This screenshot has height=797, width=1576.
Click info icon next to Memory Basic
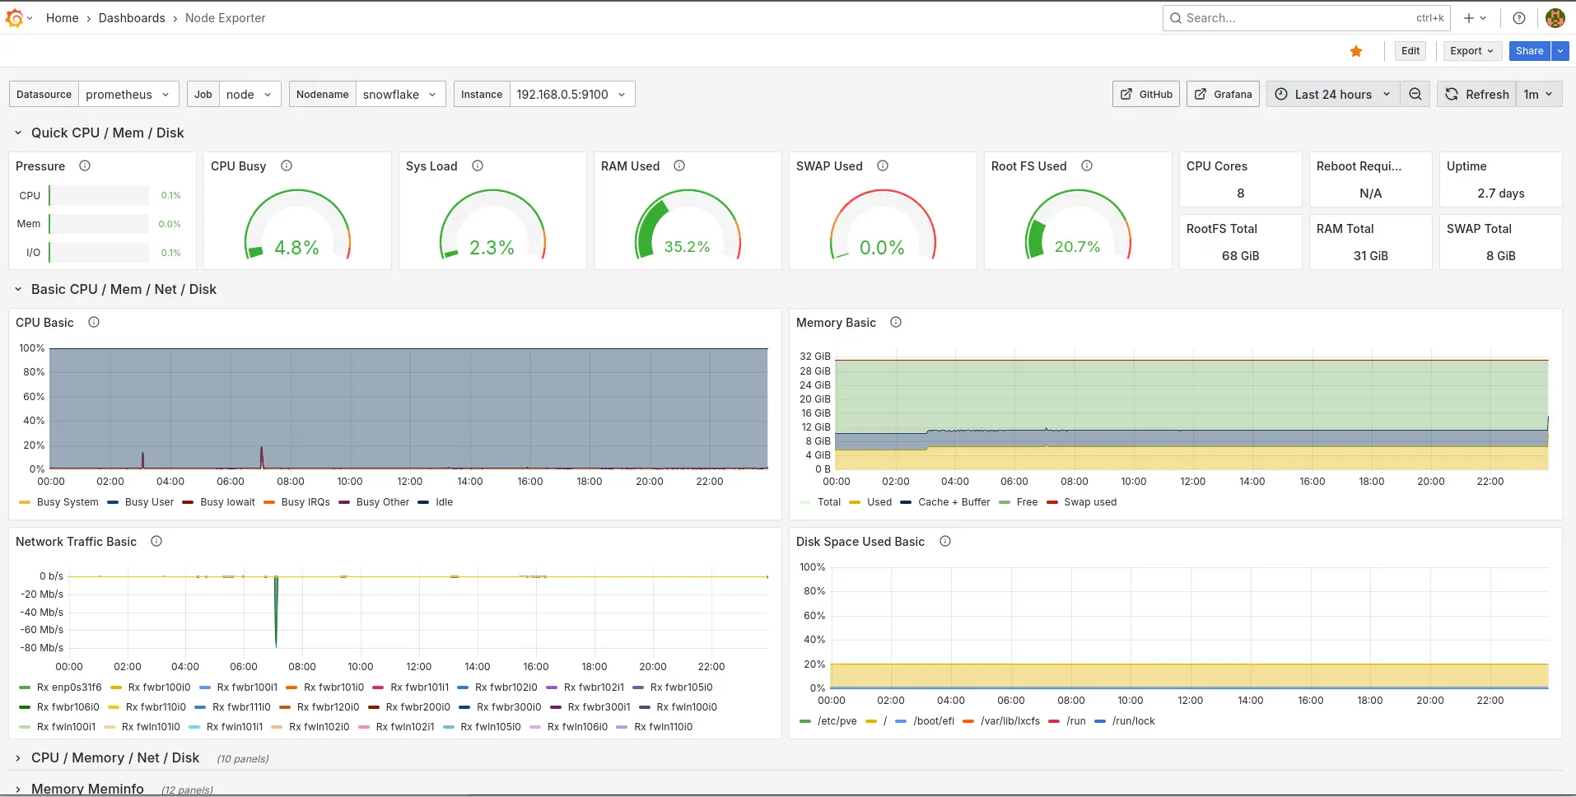896,323
